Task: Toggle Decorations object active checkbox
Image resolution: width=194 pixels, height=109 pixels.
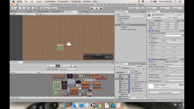Action: click(153, 15)
